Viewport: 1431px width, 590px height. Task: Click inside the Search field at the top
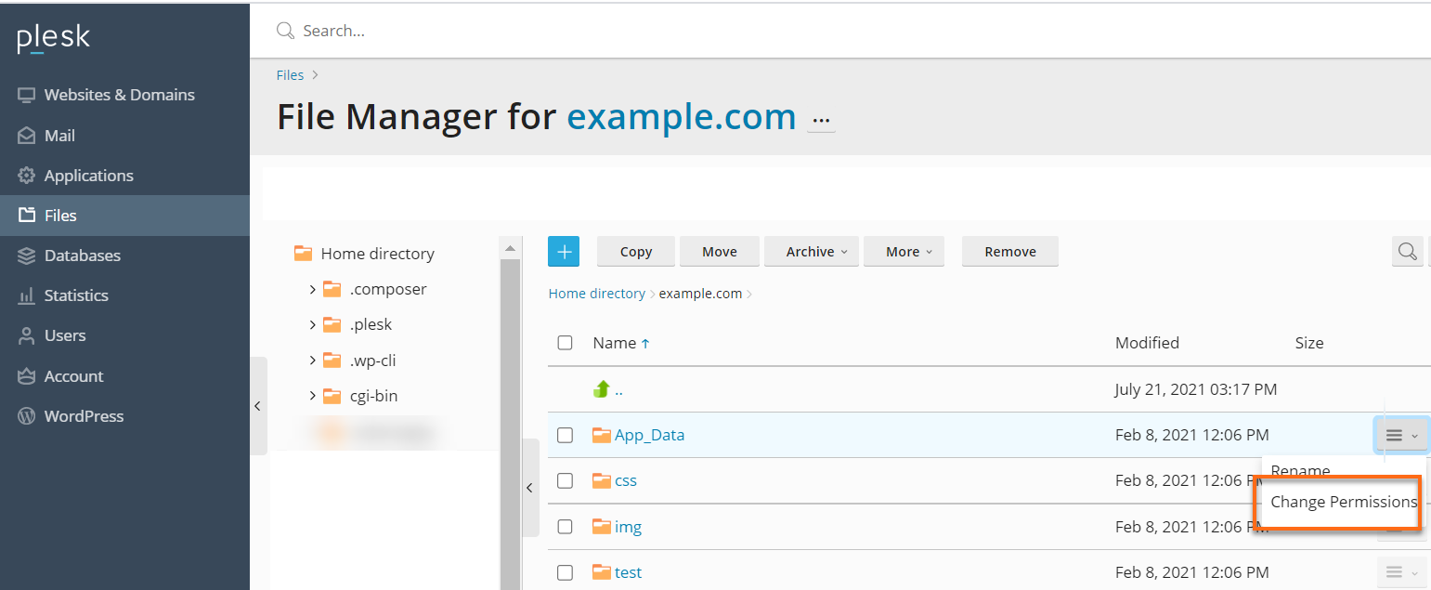[x=371, y=30]
